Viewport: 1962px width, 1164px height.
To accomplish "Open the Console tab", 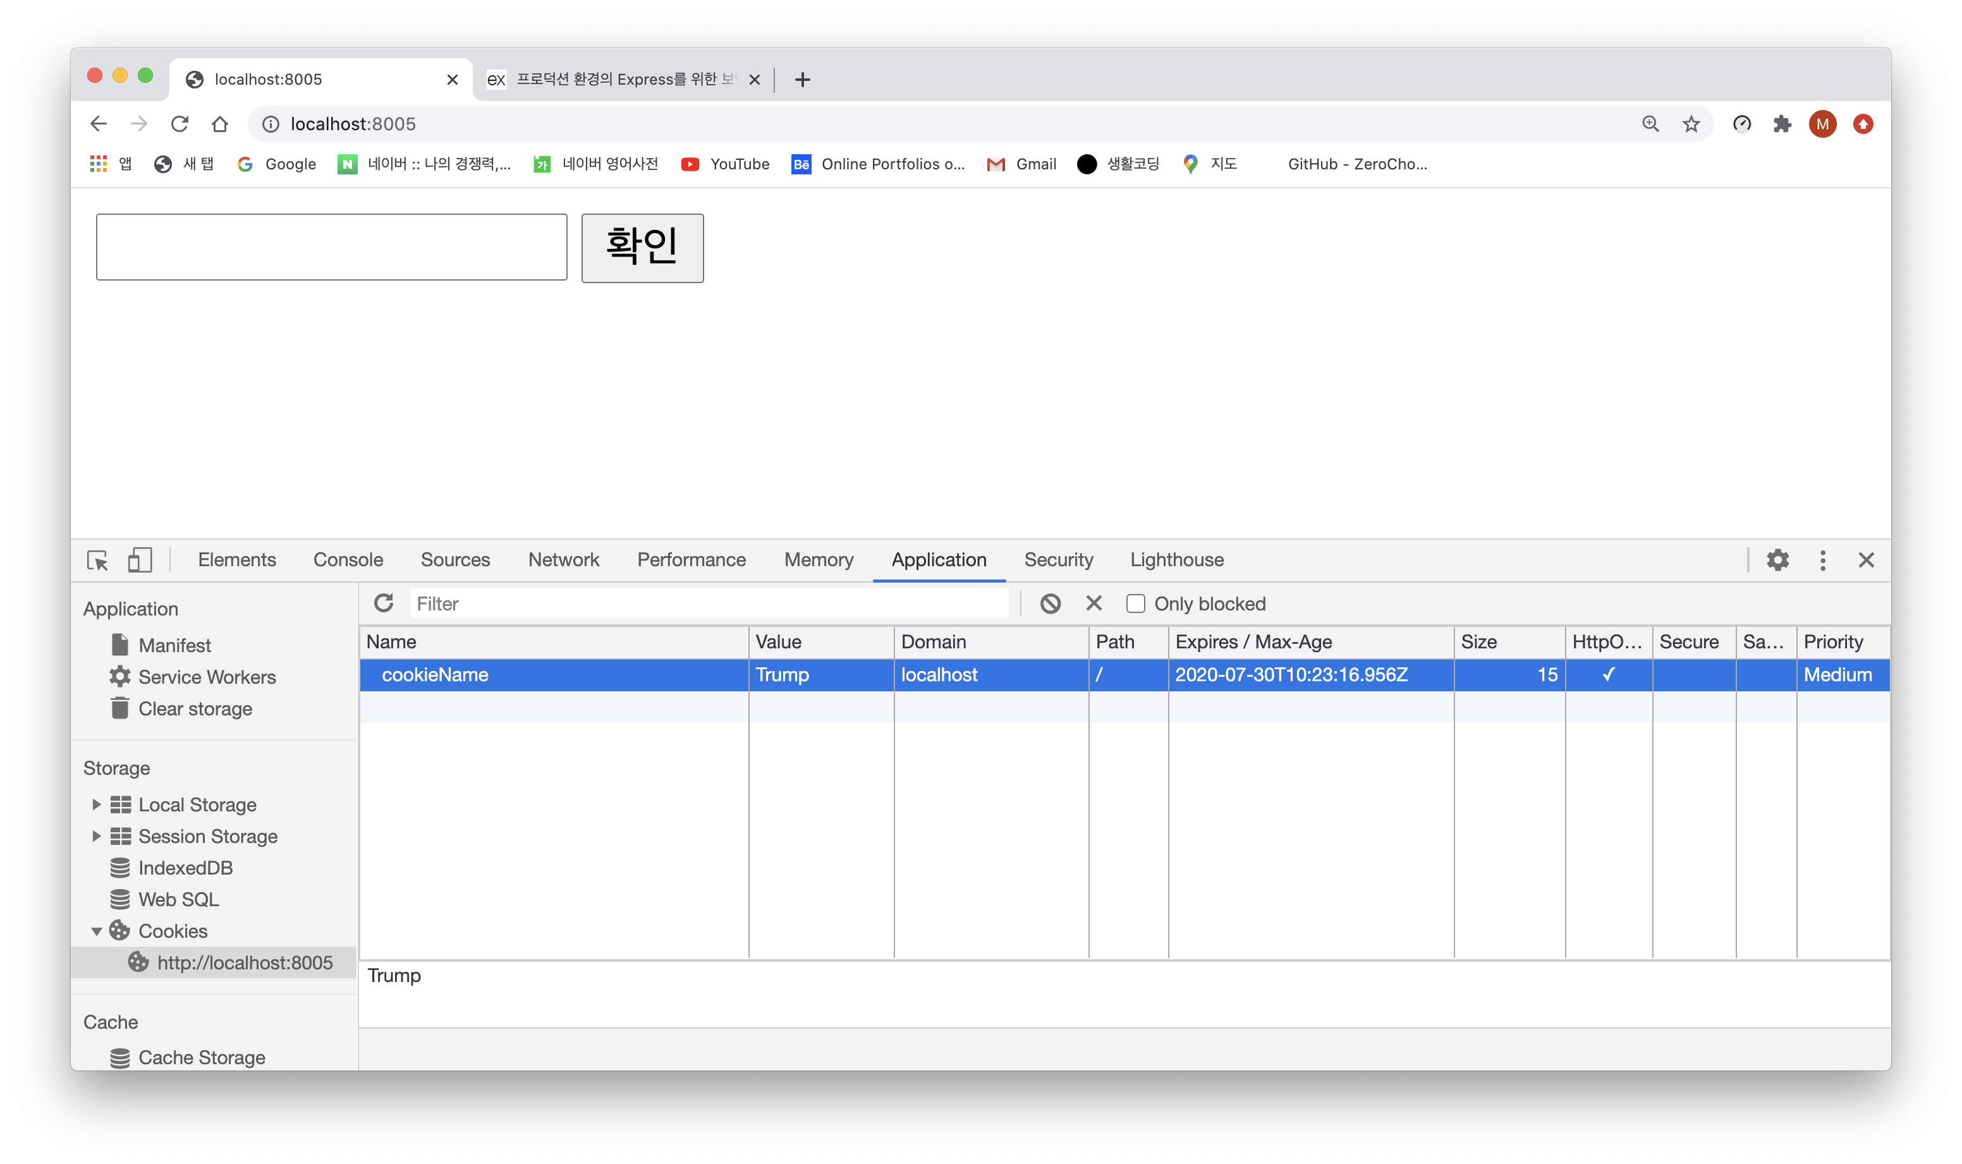I will pyautogui.click(x=348, y=560).
